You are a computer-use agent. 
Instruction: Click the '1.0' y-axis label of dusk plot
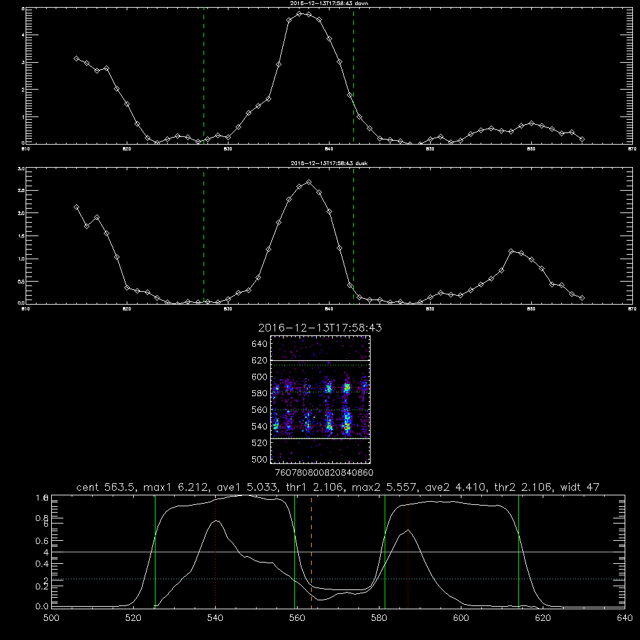[x=21, y=259]
